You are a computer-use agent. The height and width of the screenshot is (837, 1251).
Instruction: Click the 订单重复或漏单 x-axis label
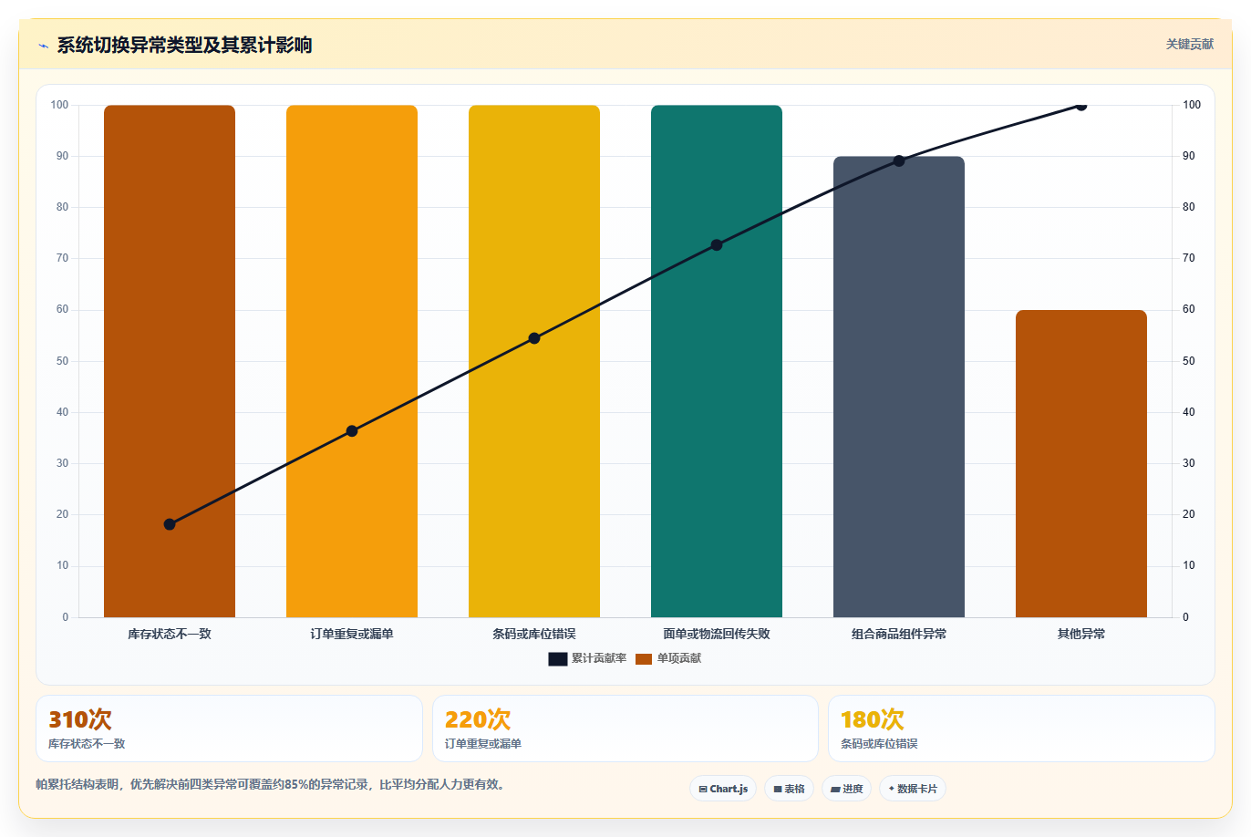(x=352, y=634)
